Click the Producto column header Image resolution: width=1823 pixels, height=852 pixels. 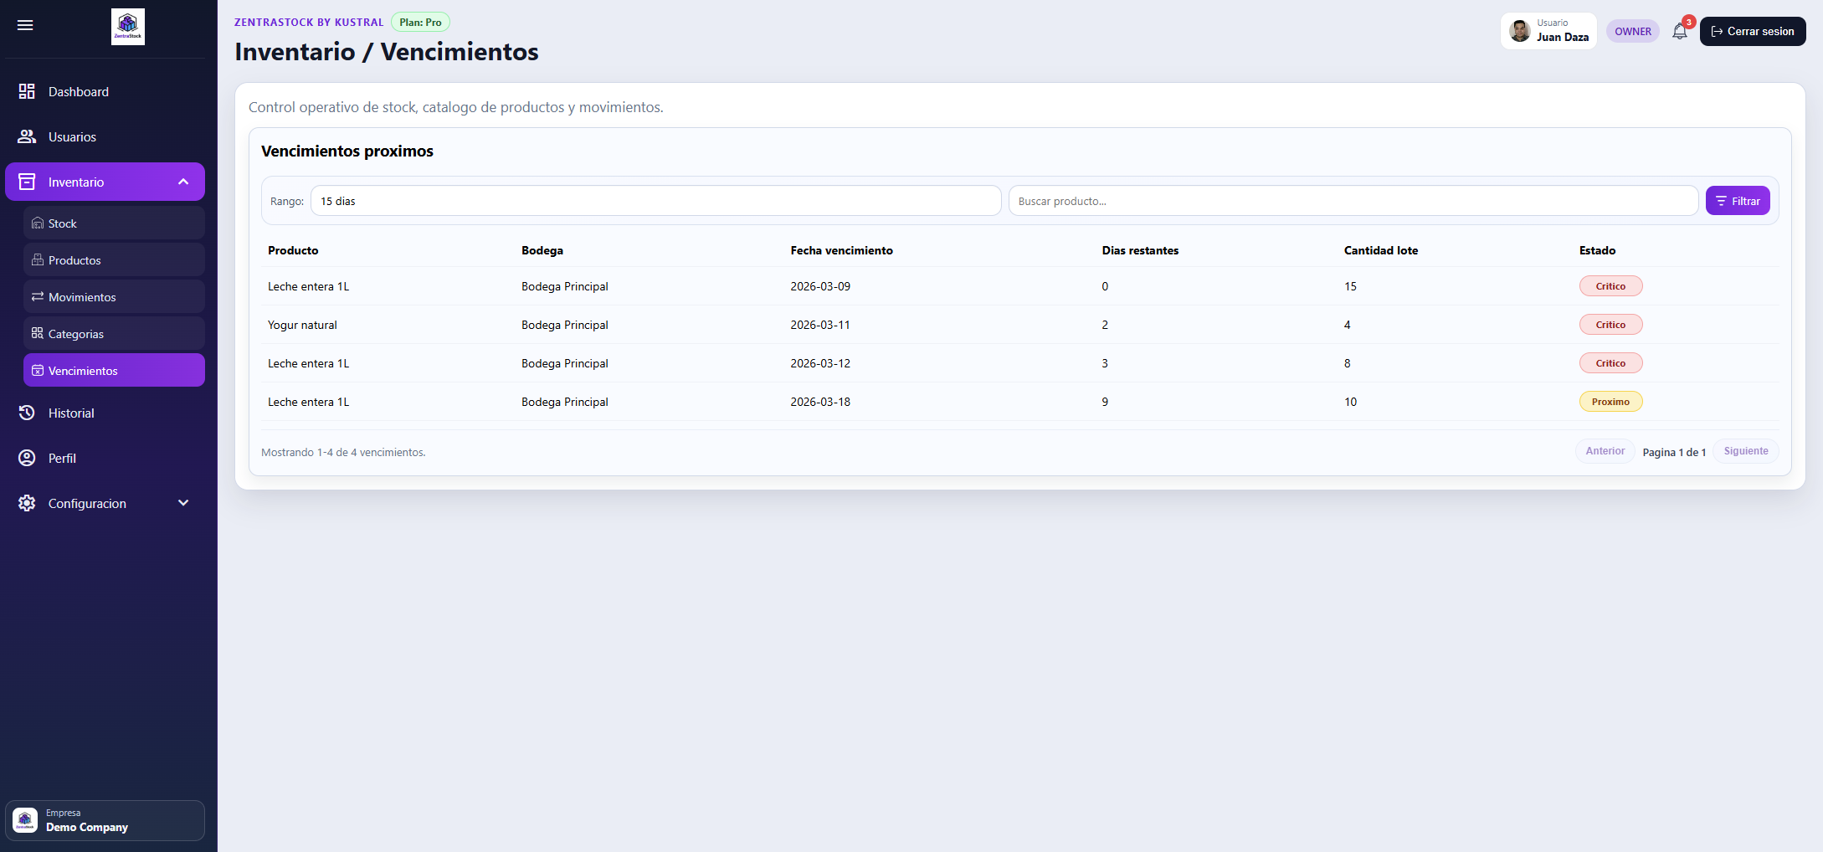coord(293,250)
